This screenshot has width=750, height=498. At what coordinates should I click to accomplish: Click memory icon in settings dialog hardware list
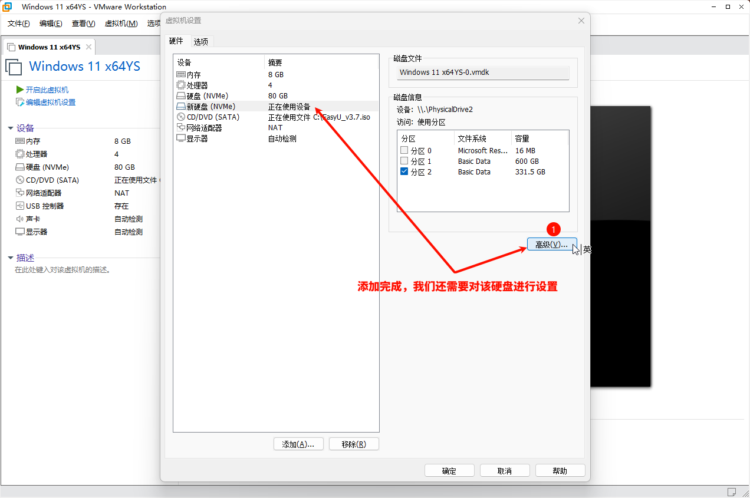tap(181, 75)
